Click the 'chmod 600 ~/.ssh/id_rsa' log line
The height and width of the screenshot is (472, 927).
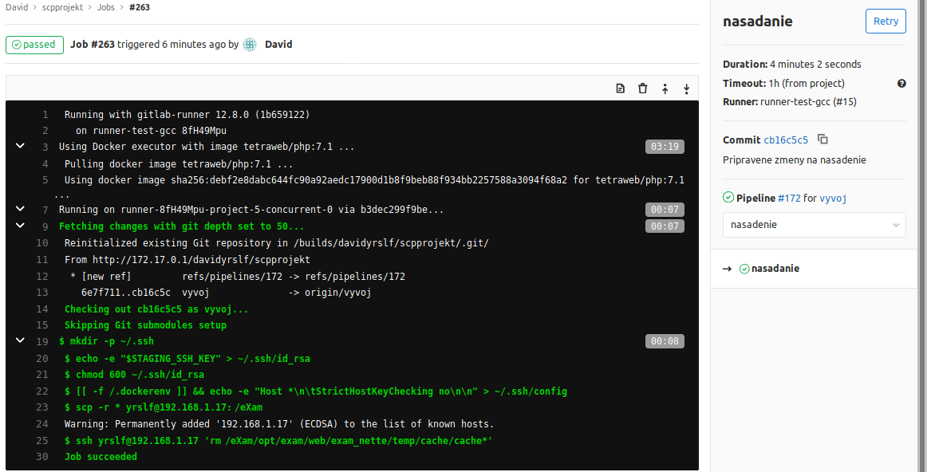coord(134,375)
